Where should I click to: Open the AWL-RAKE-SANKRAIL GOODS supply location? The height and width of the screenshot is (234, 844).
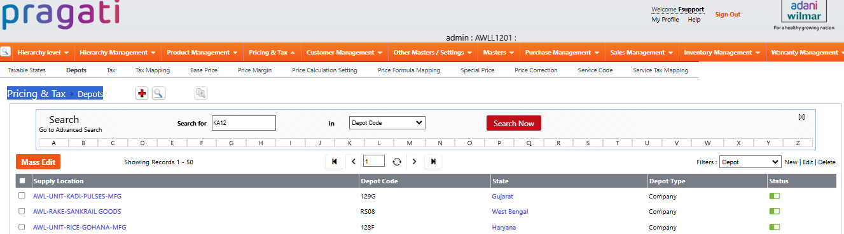[77, 211]
